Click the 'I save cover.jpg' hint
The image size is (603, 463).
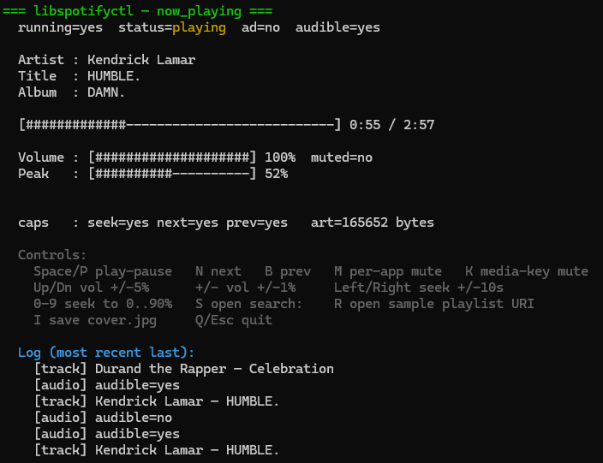[x=99, y=320]
